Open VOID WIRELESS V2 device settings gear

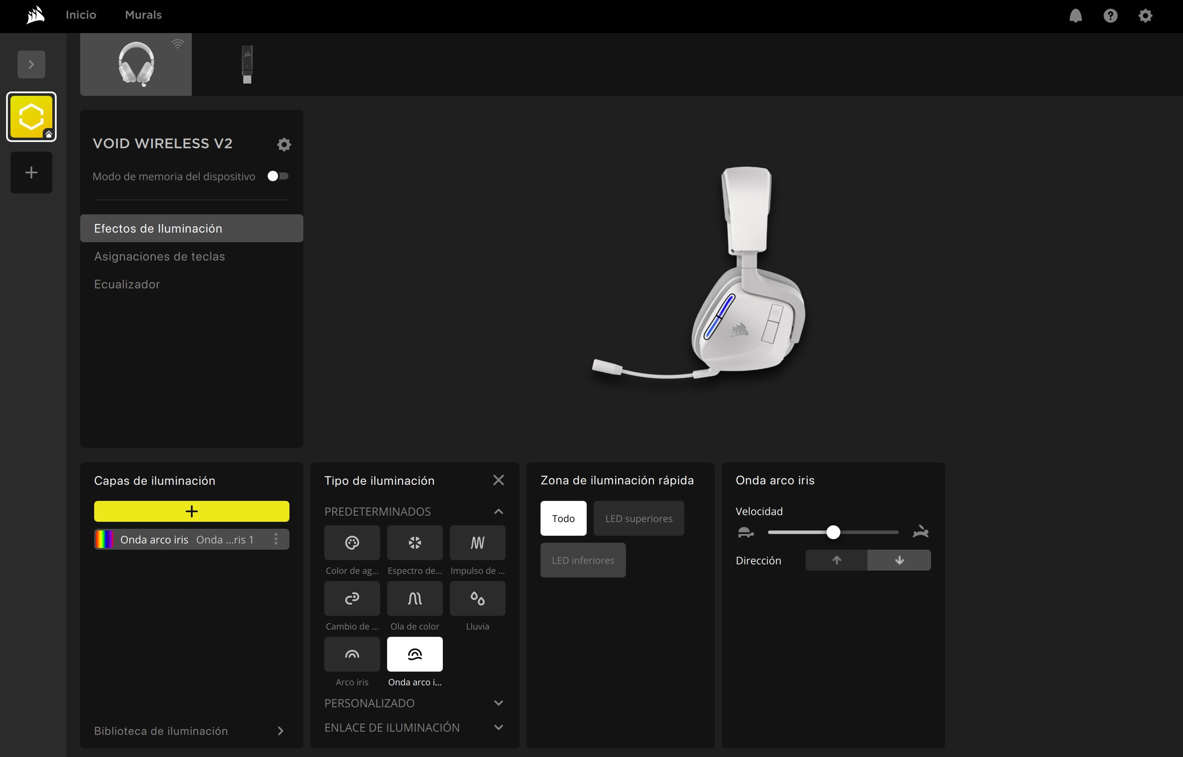tap(284, 144)
